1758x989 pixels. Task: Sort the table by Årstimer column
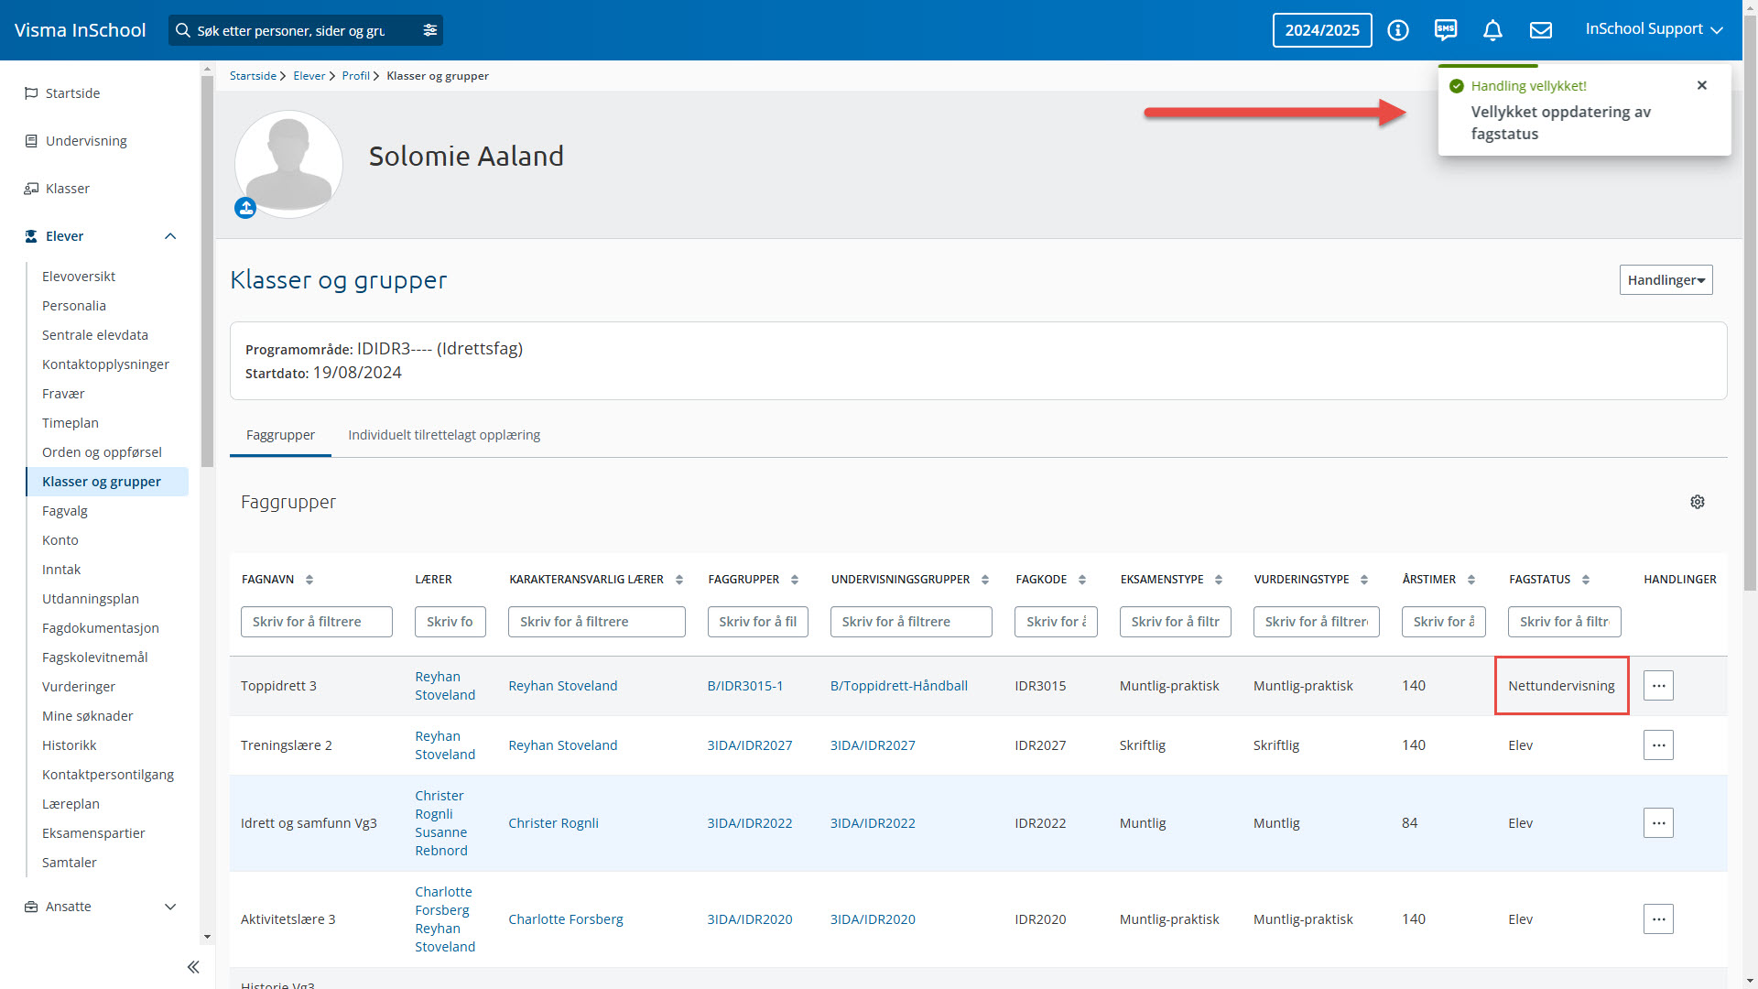point(1470,580)
